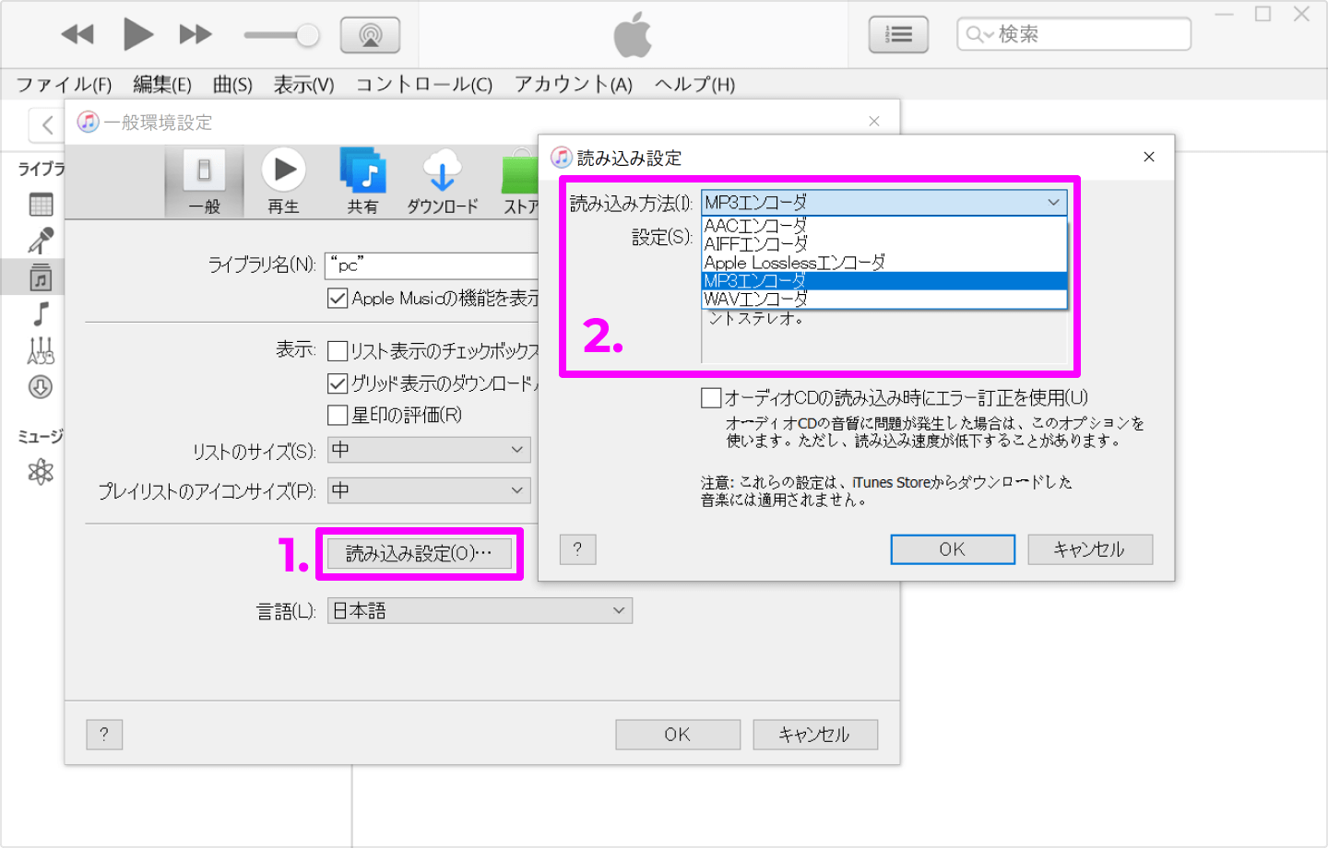This screenshot has height=848, width=1328.
Task: Close the 読み込み設定 dialog
Action: 1149,157
